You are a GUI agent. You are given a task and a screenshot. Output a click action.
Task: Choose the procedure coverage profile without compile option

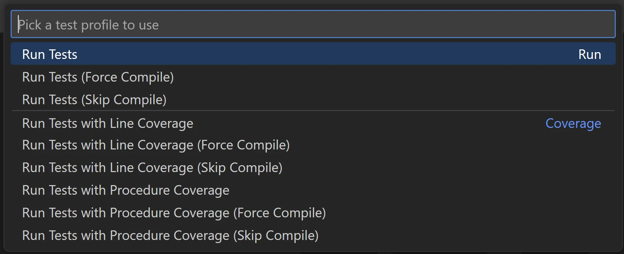[126, 190]
